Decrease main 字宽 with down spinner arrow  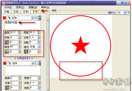pos(39,38)
